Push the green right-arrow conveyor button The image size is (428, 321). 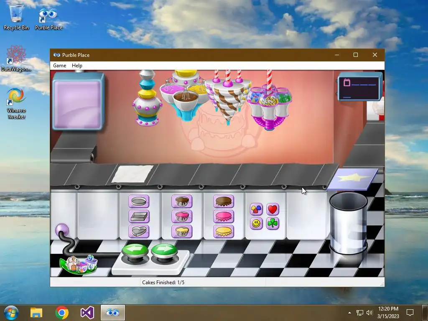pyautogui.click(x=164, y=251)
